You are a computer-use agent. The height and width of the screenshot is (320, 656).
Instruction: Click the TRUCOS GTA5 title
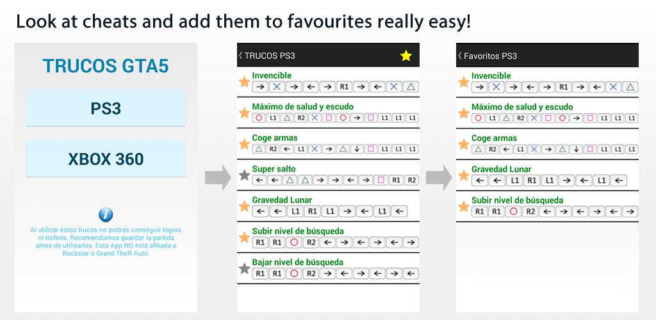[106, 66]
